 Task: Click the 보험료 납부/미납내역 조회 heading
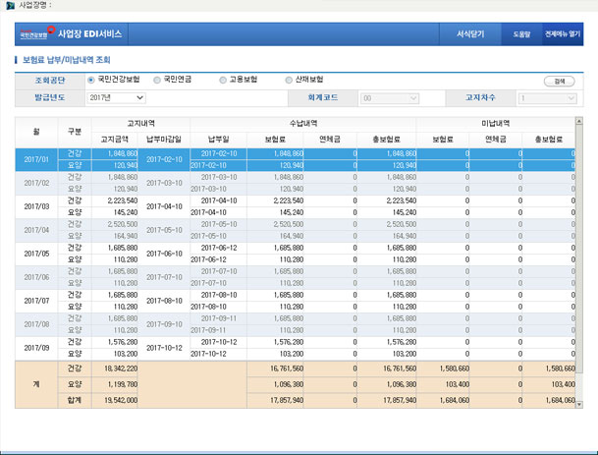[x=67, y=60]
